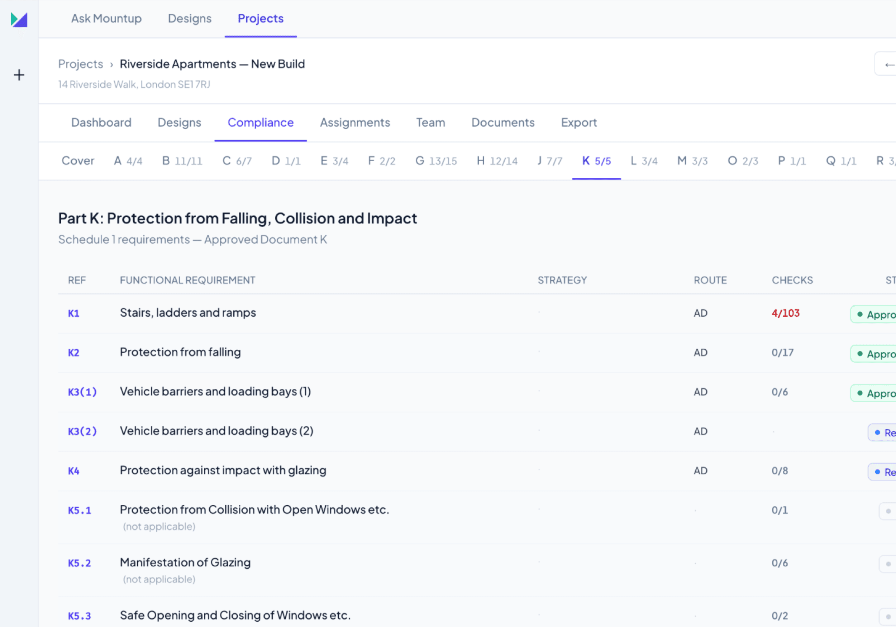Screen dimensions: 896x627
Task: Click the plus icon in sidebar
Action: [19, 75]
